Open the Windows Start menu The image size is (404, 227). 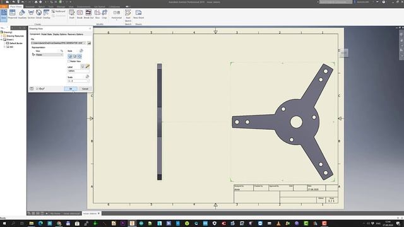point(4,223)
